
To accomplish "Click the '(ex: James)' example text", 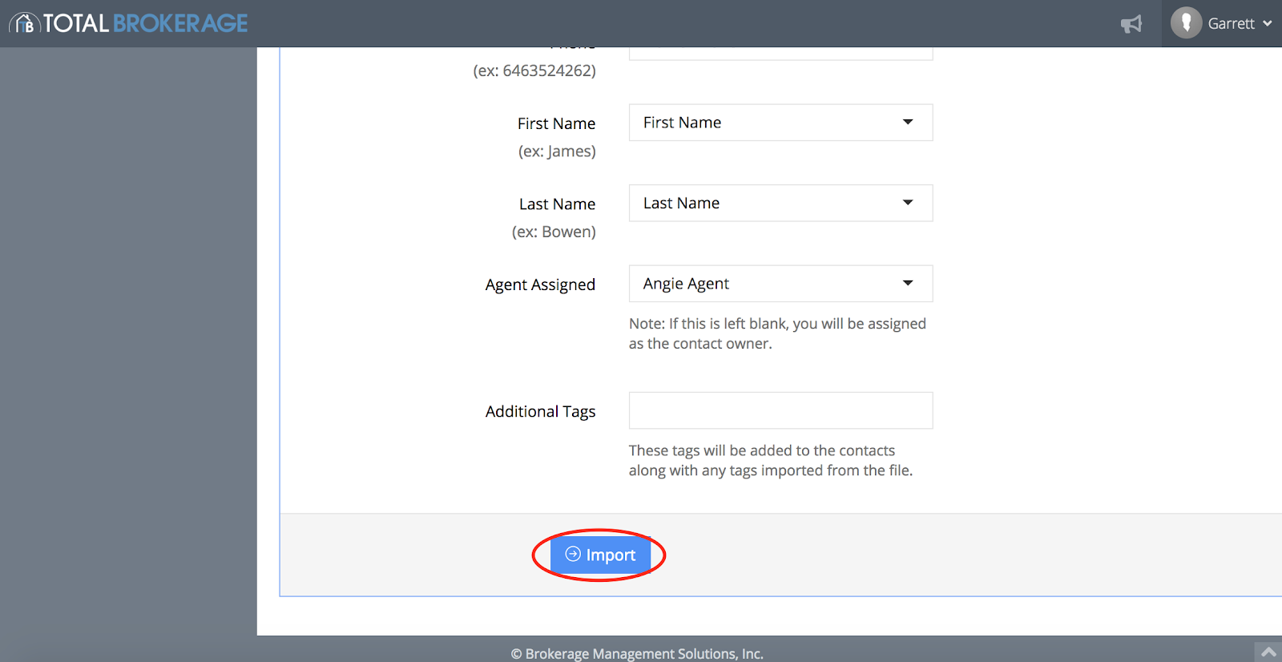I will click(557, 151).
